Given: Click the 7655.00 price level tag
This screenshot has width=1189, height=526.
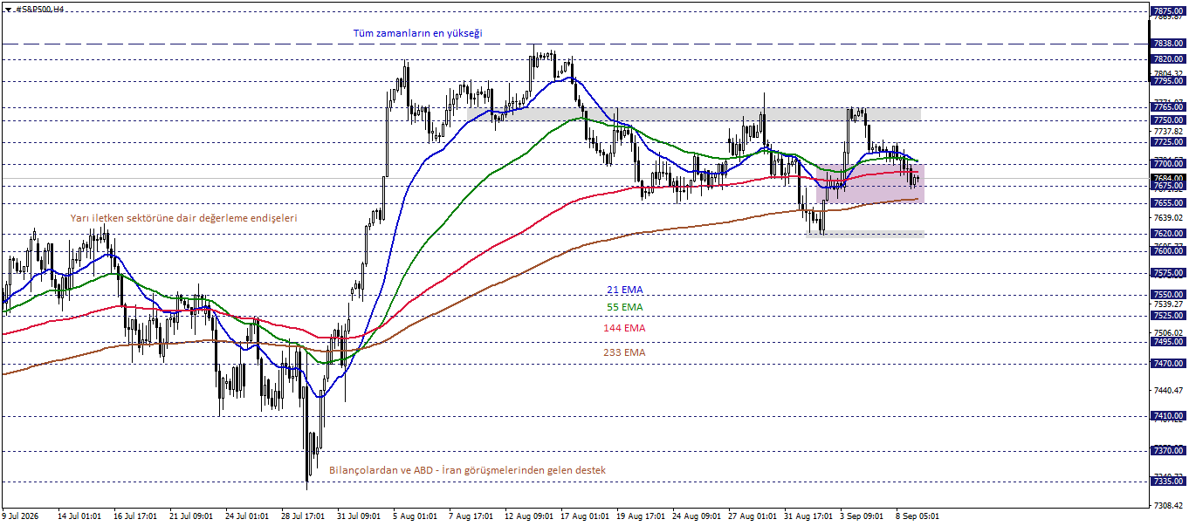Looking at the screenshot, I should point(1168,202).
